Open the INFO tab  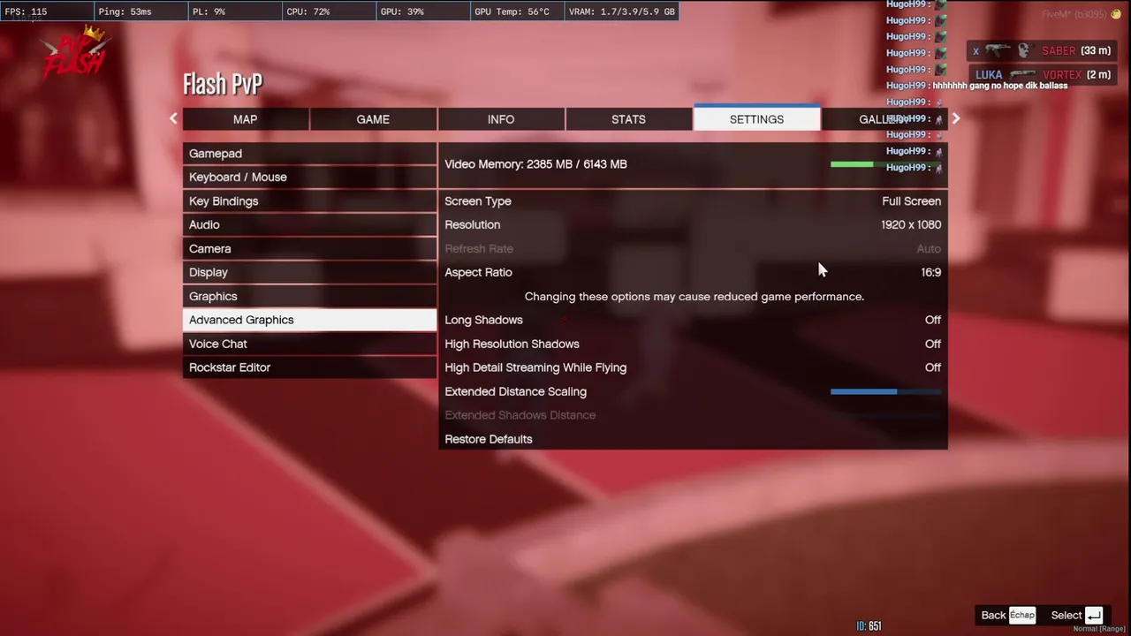501,119
